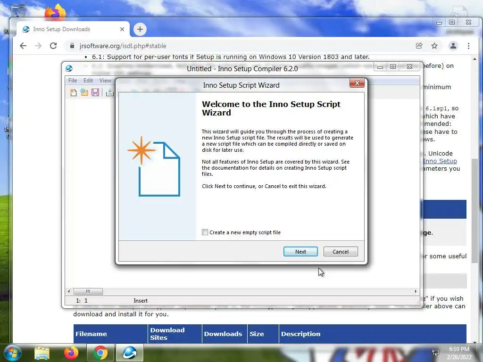Click the Firefox desktop shortcut icon
Image resolution: width=483 pixels, height=362 pixels.
55,12
